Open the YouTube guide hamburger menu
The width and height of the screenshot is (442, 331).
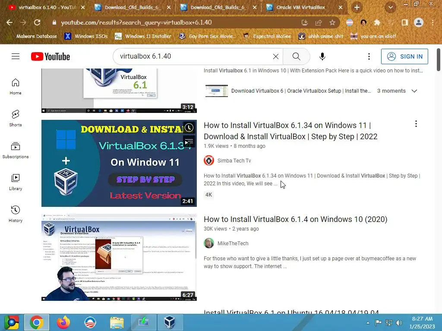pyautogui.click(x=16, y=56)
